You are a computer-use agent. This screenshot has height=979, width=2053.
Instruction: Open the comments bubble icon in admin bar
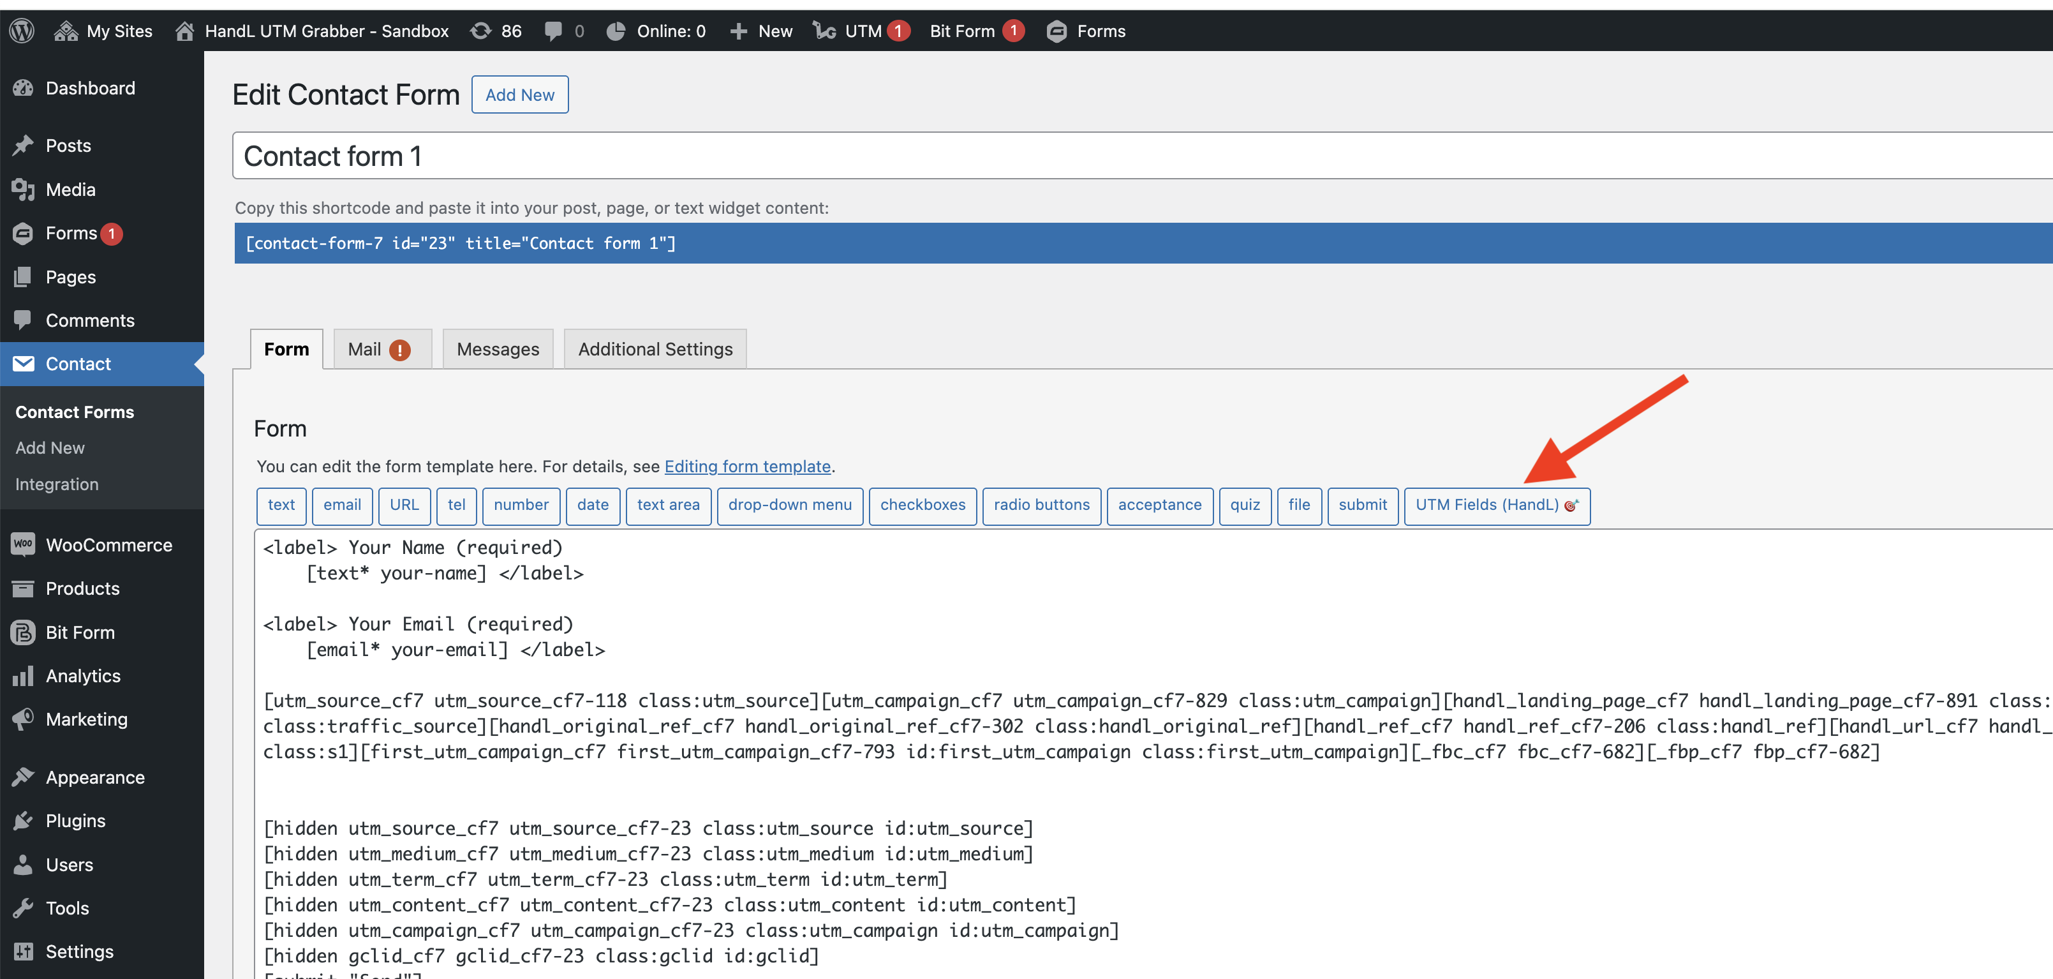[x=553, y=31]
